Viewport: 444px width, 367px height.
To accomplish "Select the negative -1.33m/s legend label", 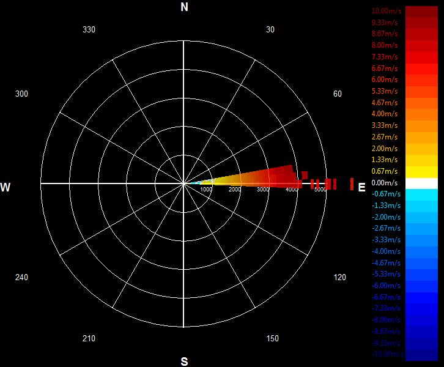I will tap(386, 206).
